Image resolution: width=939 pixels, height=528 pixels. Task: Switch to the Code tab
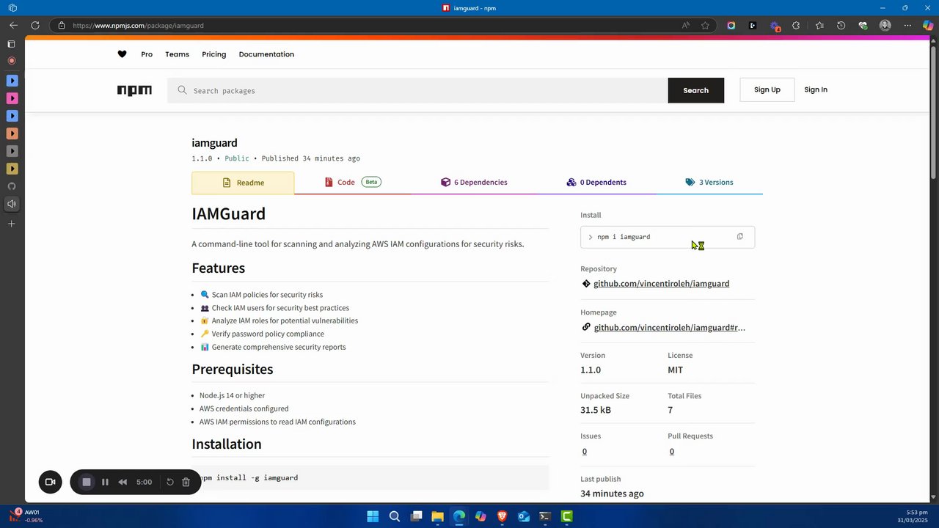tap(353, 182)
